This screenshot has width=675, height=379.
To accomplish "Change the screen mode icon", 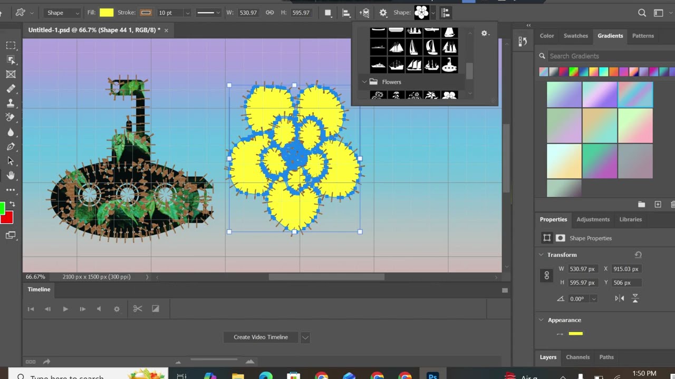I will click(x=11, y=235).
